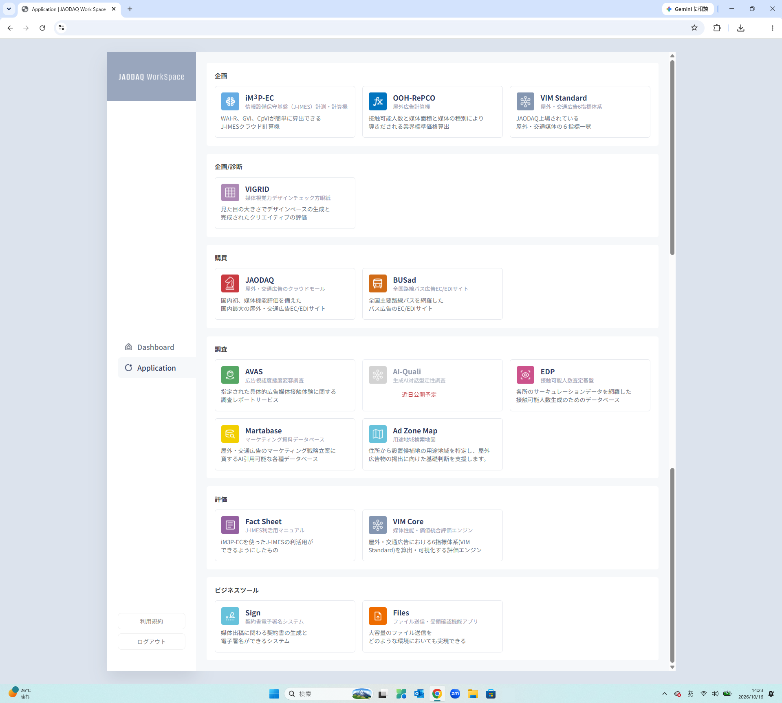
Task: Open the Fact Sheet purple icon
Action: (230, 525)
